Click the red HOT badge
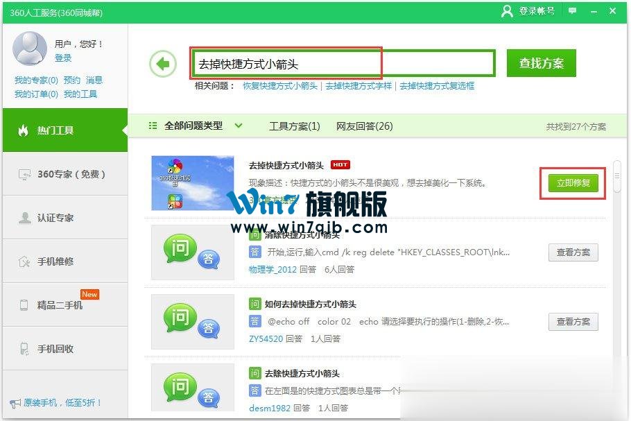This screenshot has height=421, width=631. 340,164
